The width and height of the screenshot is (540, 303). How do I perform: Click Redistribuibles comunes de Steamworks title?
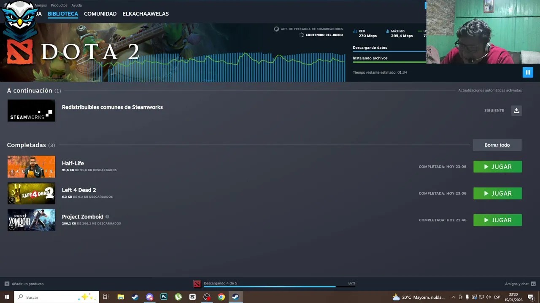[112, 107]
